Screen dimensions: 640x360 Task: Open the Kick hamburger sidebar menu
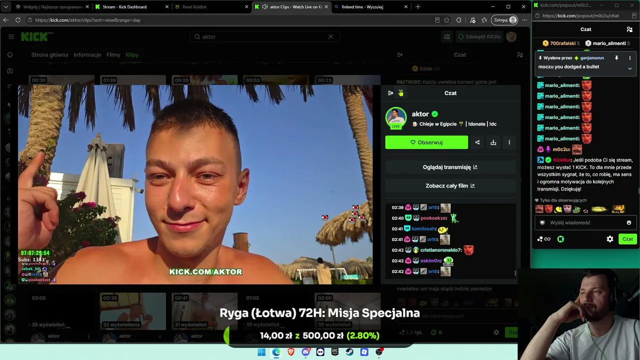click(x=11, y=36)
